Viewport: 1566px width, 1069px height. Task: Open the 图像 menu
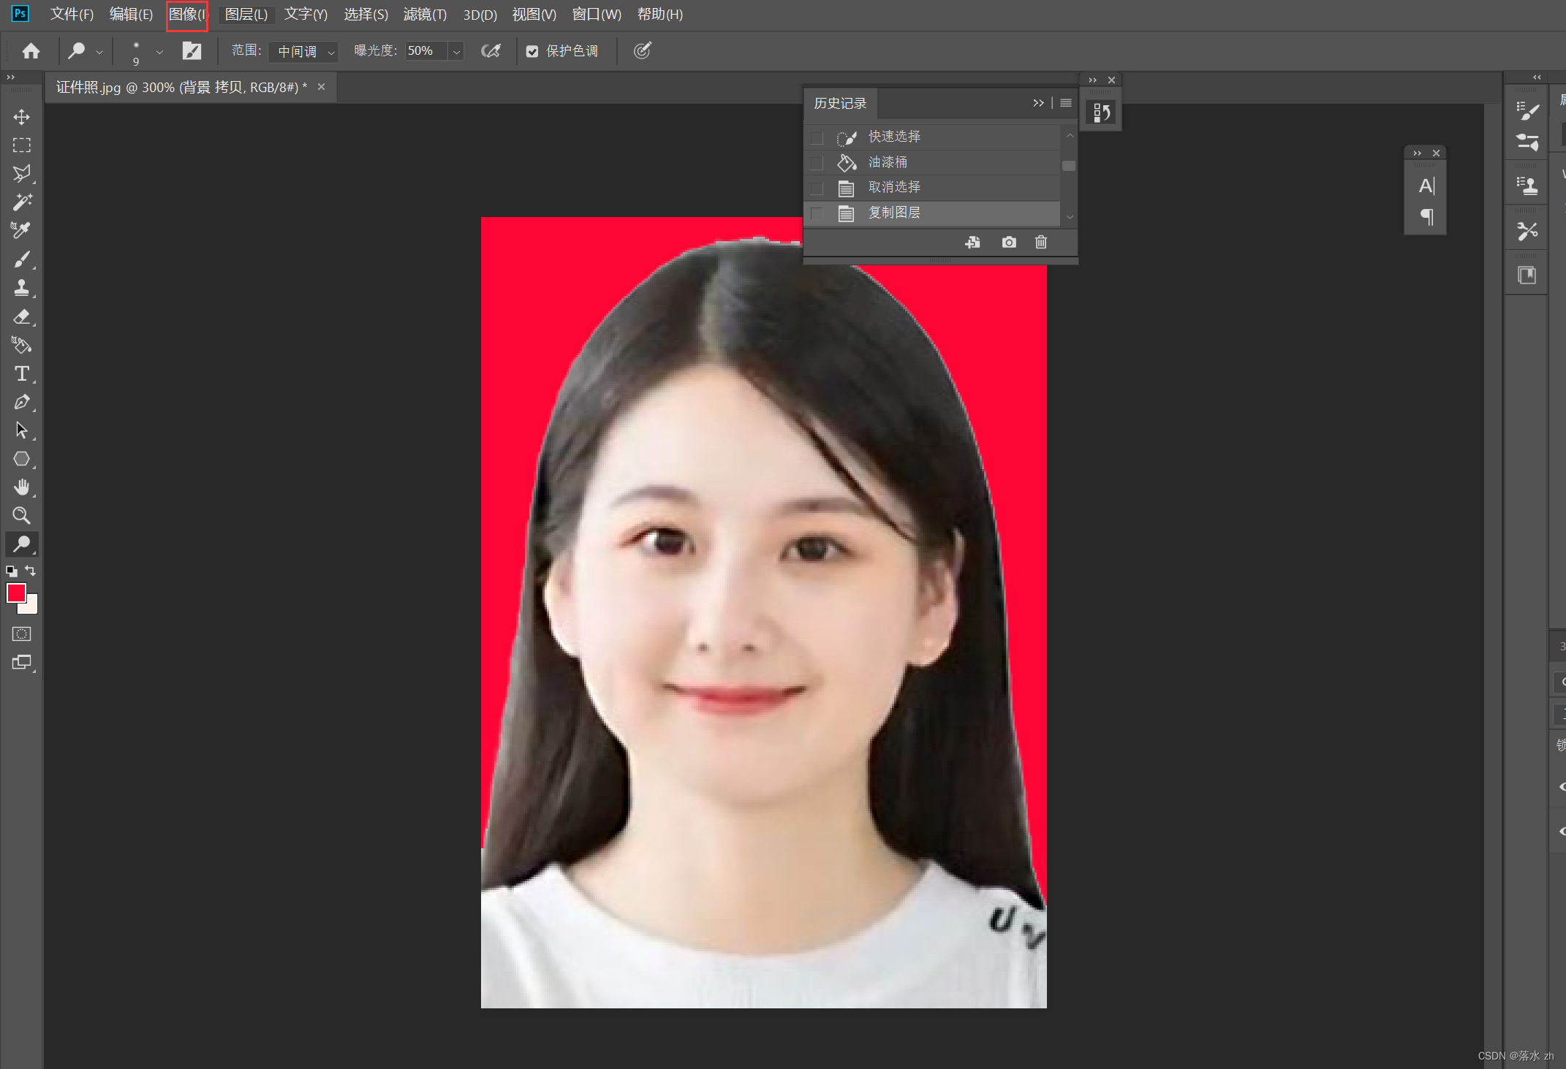click(x=187, y=15)
